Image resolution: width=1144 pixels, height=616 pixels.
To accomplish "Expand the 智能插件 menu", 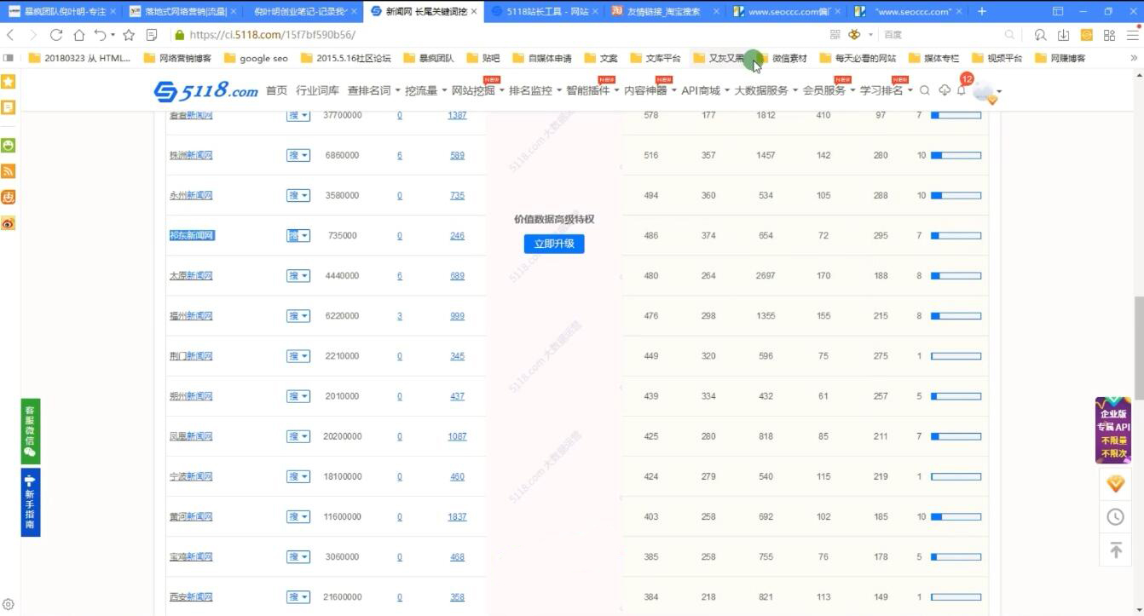I will click(592, 90).
